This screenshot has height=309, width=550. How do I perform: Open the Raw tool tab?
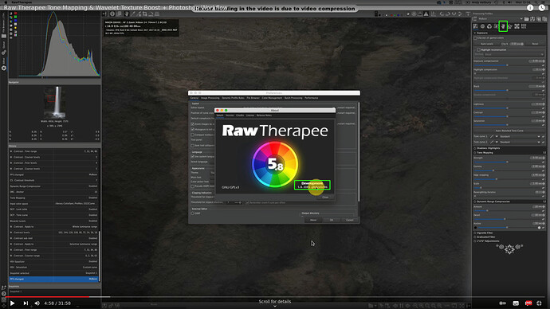[517, 26]
